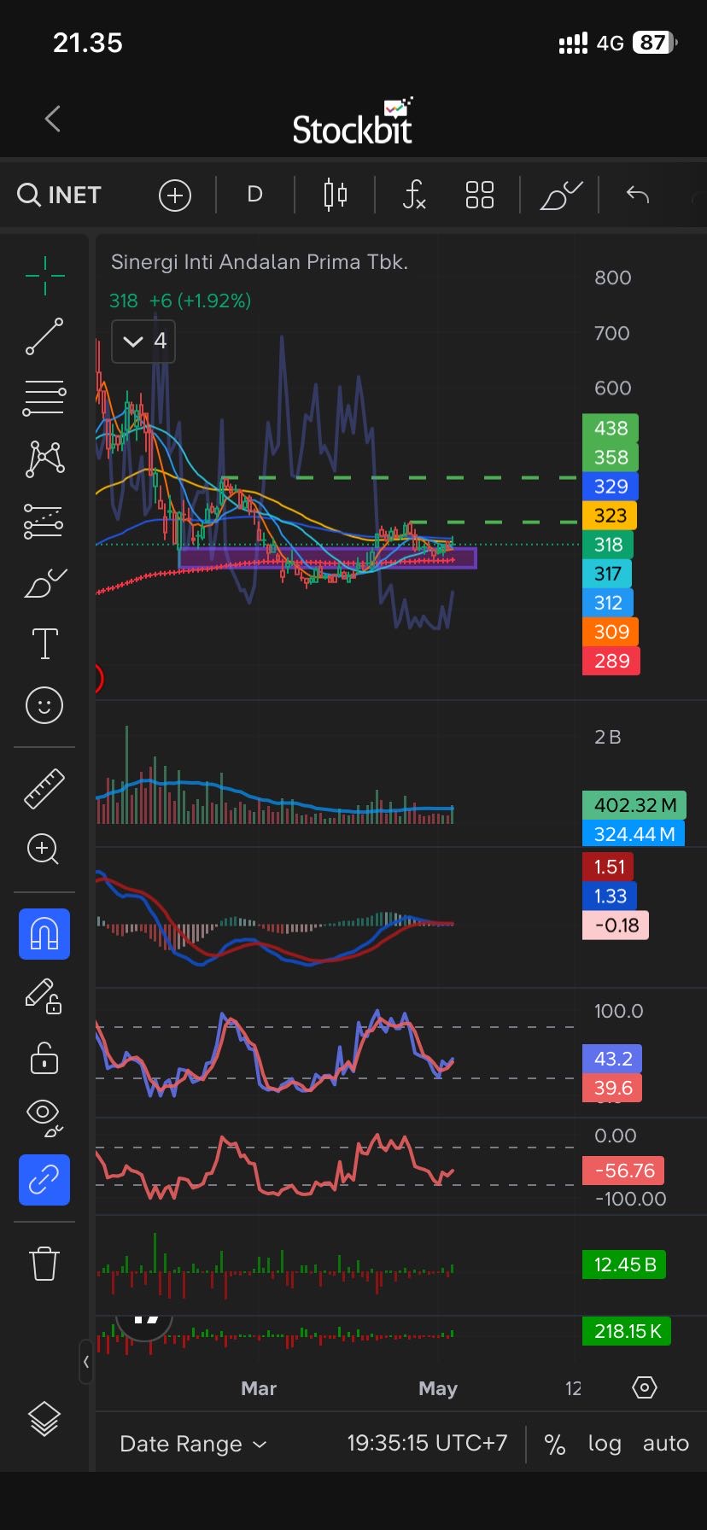Expand the collapsed side panel arrow
Screen dimensions: 707x1530
coord(86,1362)
